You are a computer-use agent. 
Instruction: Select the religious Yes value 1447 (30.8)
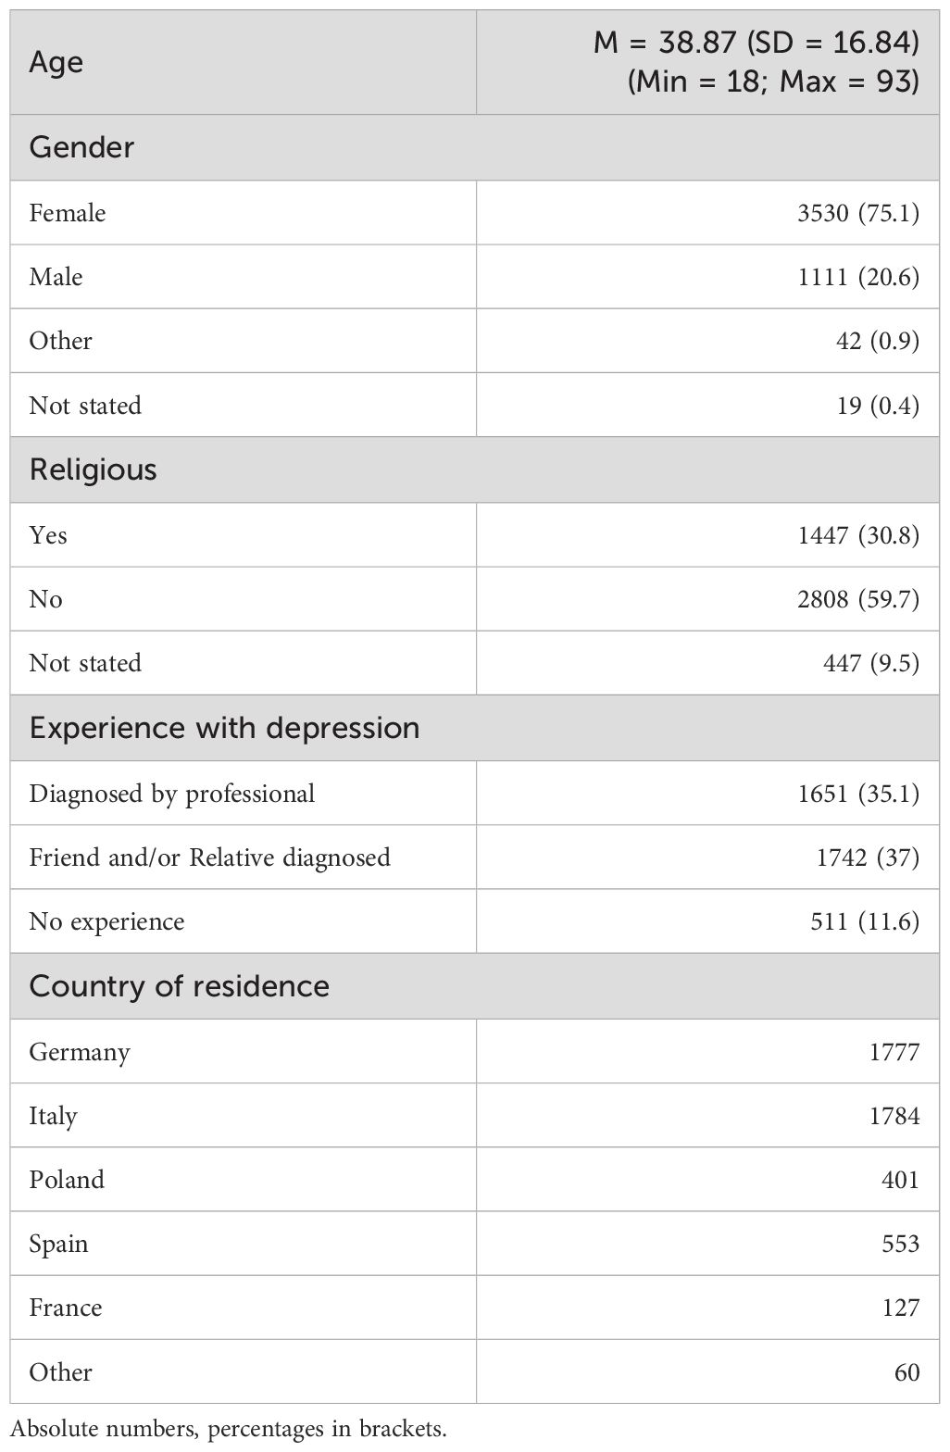click(x=857, y=535)
